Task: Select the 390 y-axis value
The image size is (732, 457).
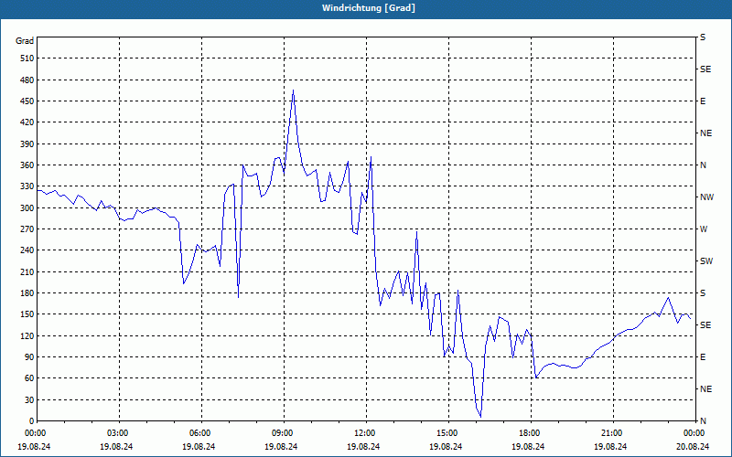Action: pos(27,143)
